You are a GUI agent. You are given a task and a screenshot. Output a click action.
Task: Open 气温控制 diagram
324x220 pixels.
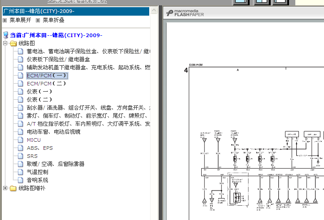(x=37, y=172)
